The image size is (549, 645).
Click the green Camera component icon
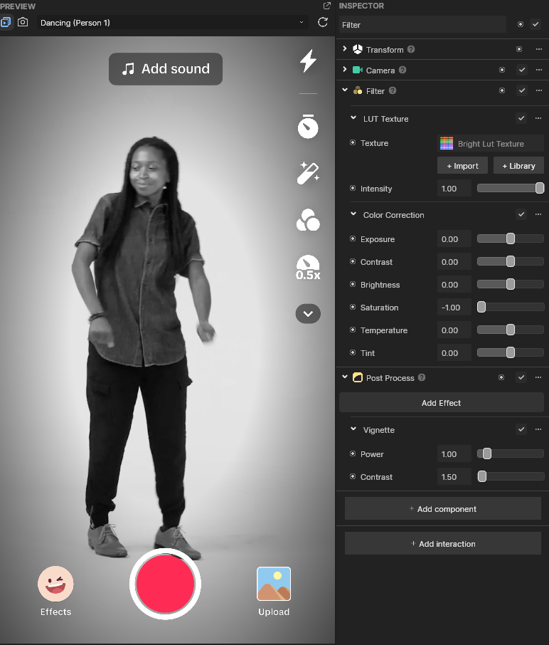point(358,70)
